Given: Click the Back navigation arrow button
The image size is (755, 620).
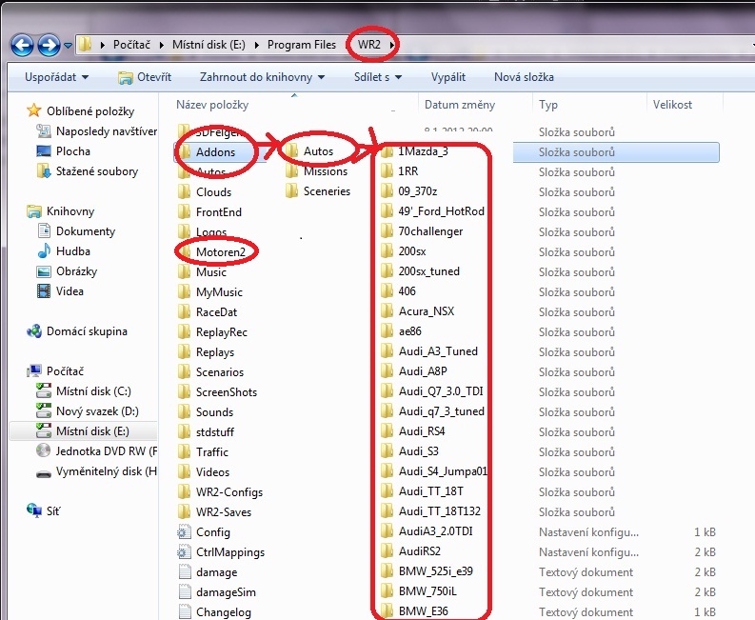Looking at the screenshot, I should 22,45.
